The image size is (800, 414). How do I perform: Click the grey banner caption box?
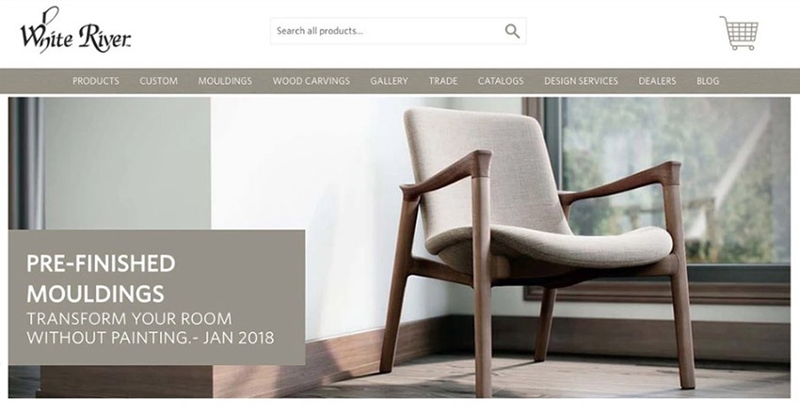pos(156,297)
